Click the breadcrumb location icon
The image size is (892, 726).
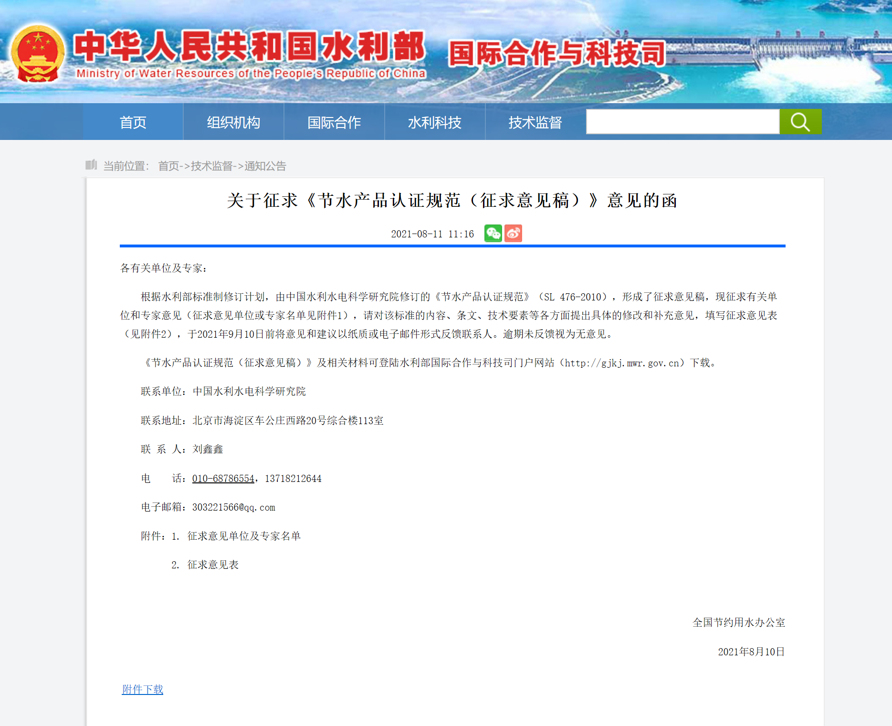point(91,165)
